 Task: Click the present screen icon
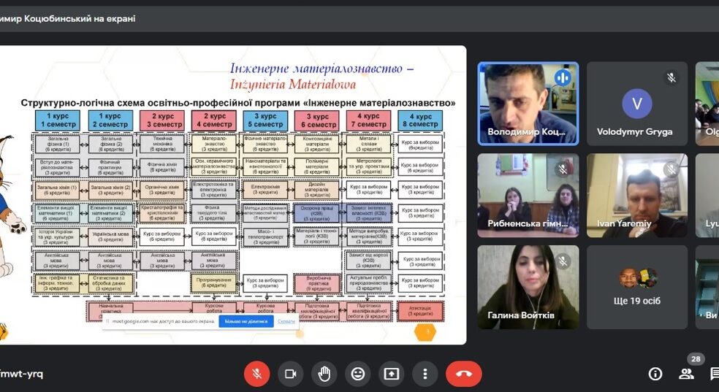392,374
